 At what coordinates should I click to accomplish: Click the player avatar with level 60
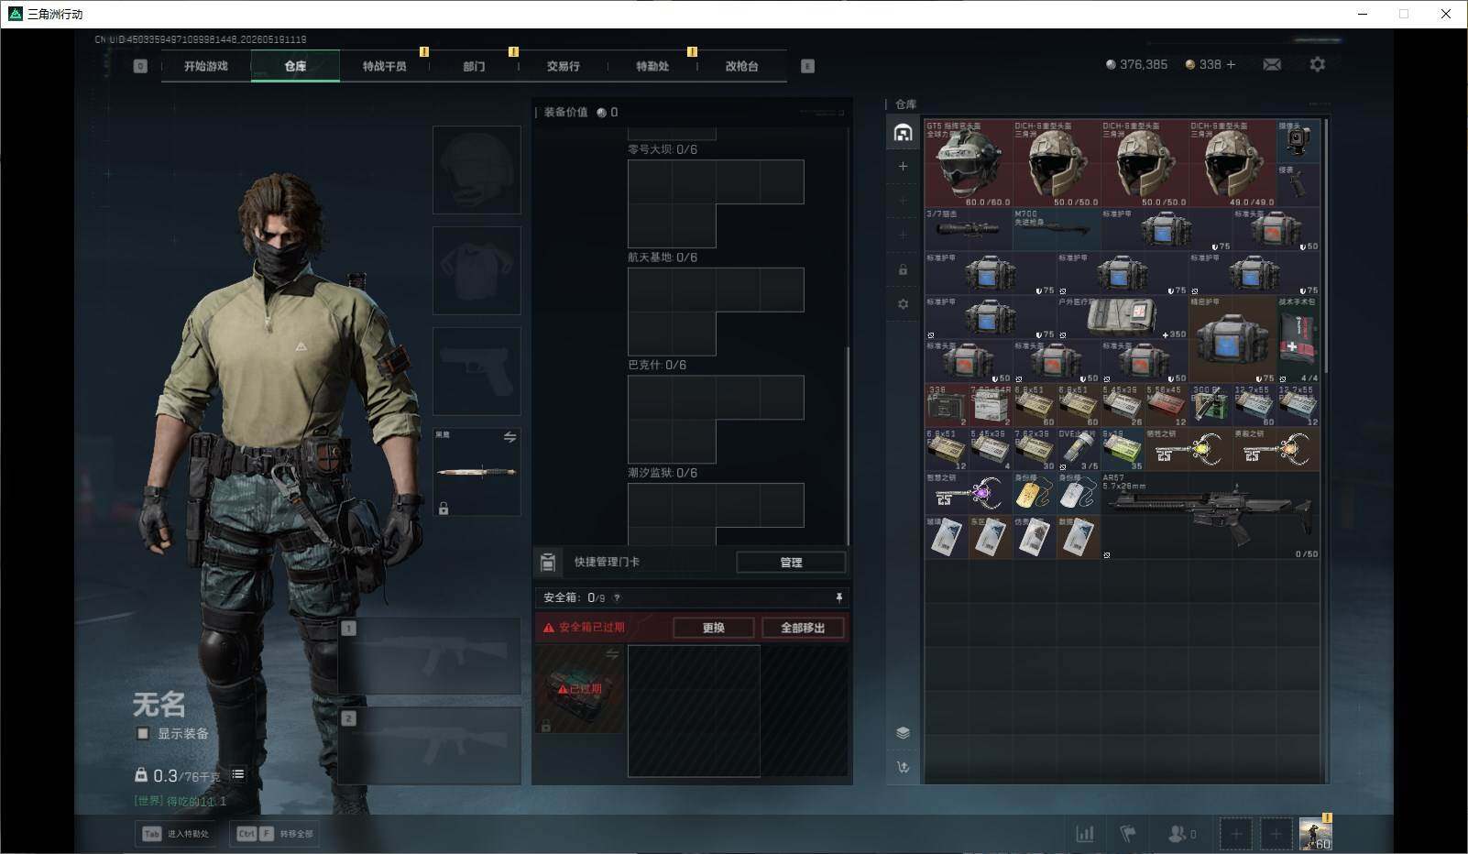pyautogui.click(x=1316, y=833)
